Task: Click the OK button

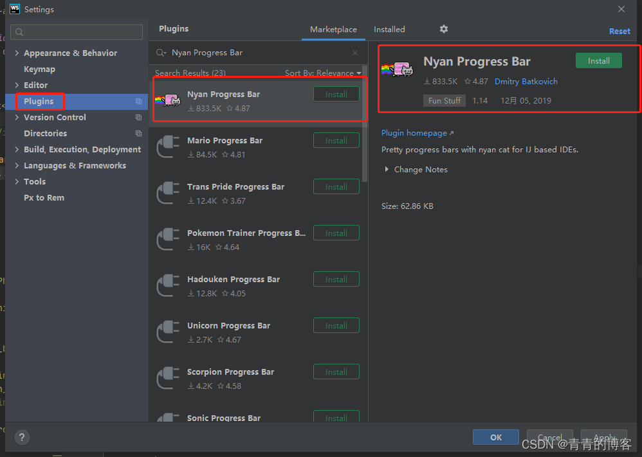Action: click(x=496, y=437)
